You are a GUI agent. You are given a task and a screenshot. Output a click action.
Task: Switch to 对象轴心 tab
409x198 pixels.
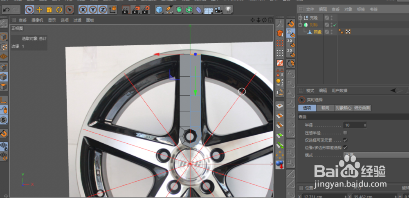(x=344, y=108)
